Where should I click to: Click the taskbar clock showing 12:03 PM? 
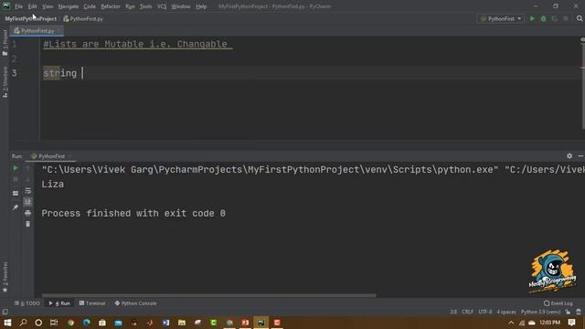(549, 323)
